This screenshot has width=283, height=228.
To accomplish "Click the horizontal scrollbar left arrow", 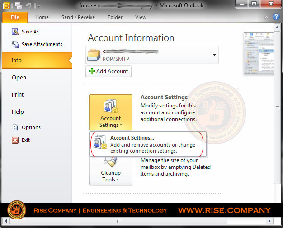I will (6, 221).
